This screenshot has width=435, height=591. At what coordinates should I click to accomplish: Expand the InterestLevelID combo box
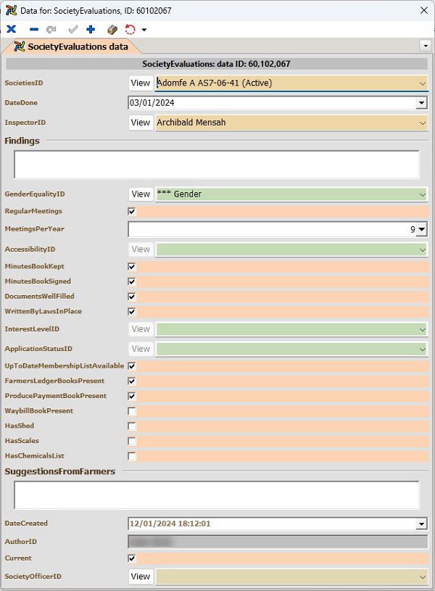pos(423,329)
